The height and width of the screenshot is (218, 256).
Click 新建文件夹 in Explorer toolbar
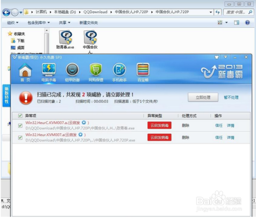point(89,22)
